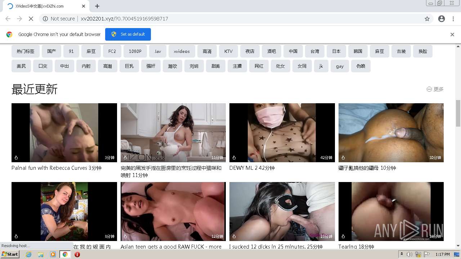Viewport: 461px width, 259px height.
Task: Click the red Opera taskbar icon
Action: point(77,254)
